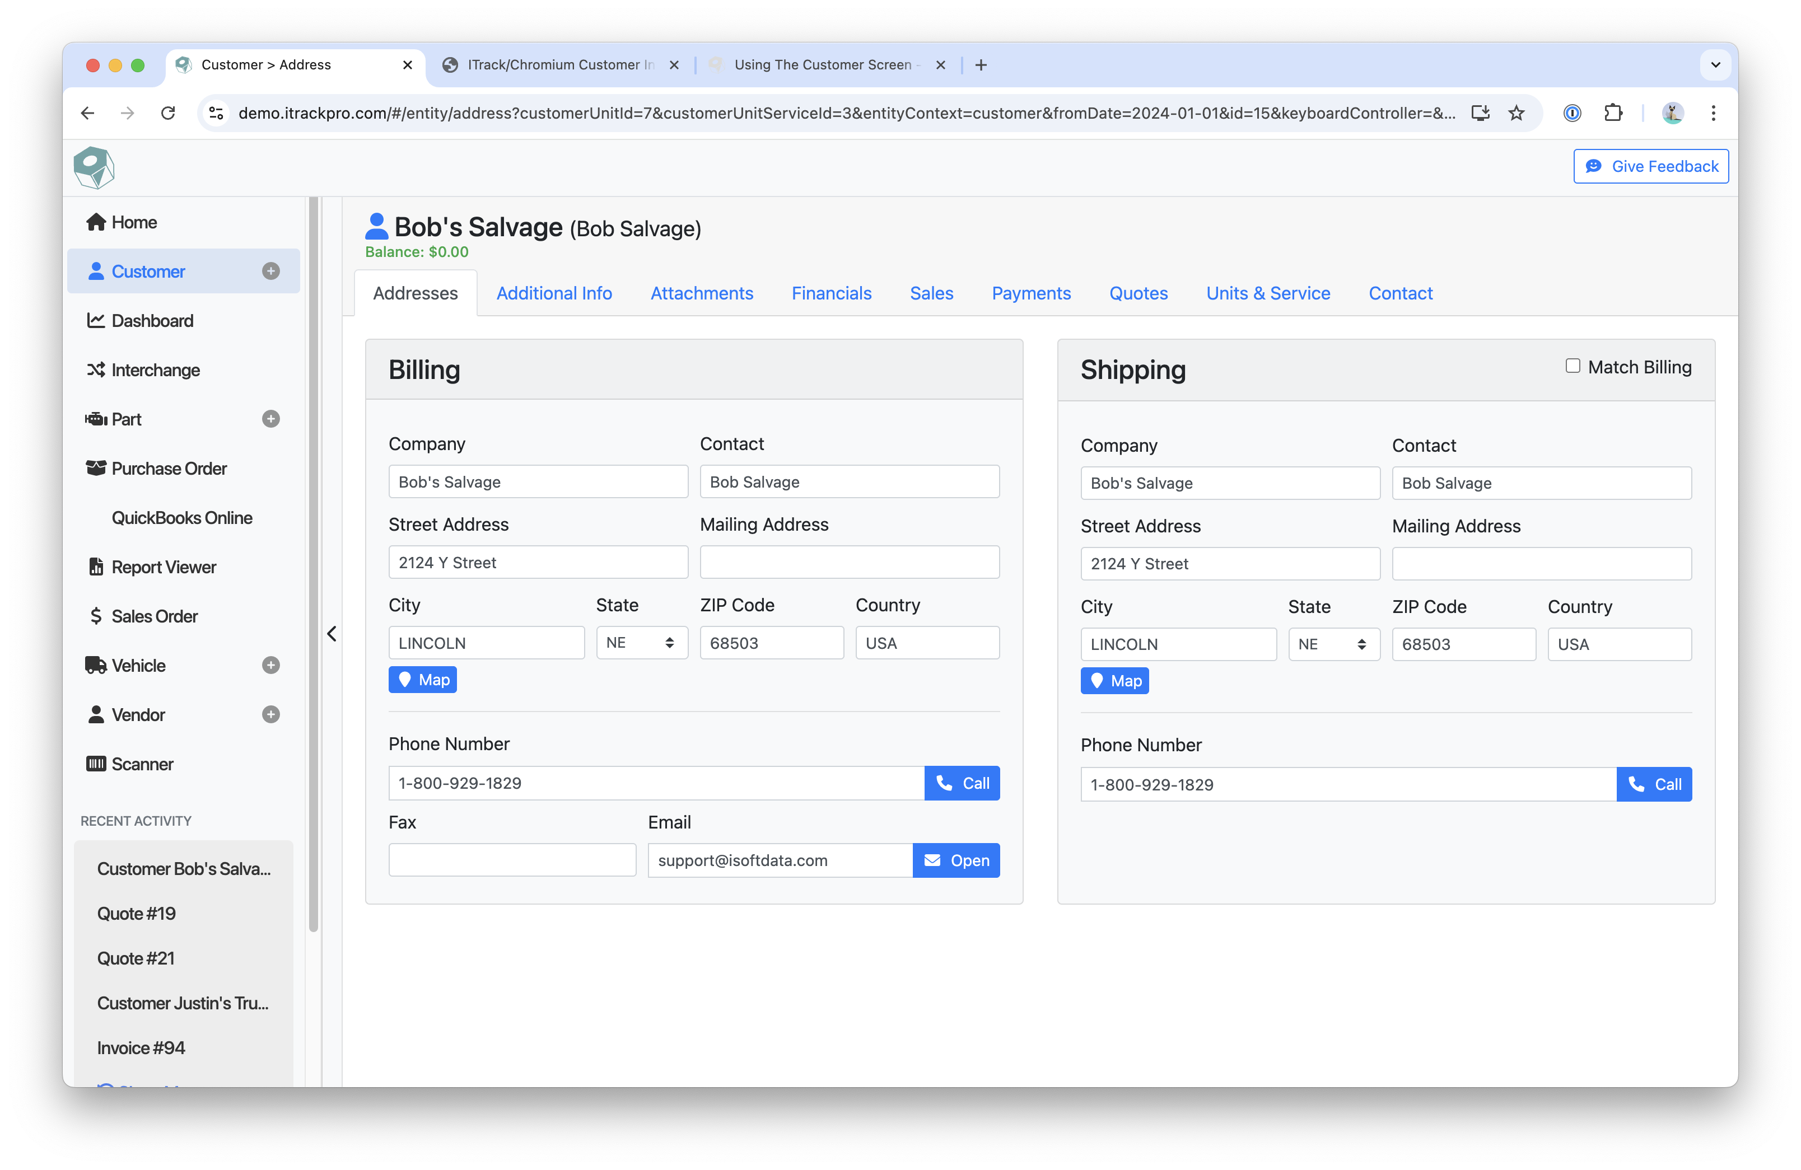Go to Home in the sidebar
Screen dimensions: 1801x1170
coord(134,222)
